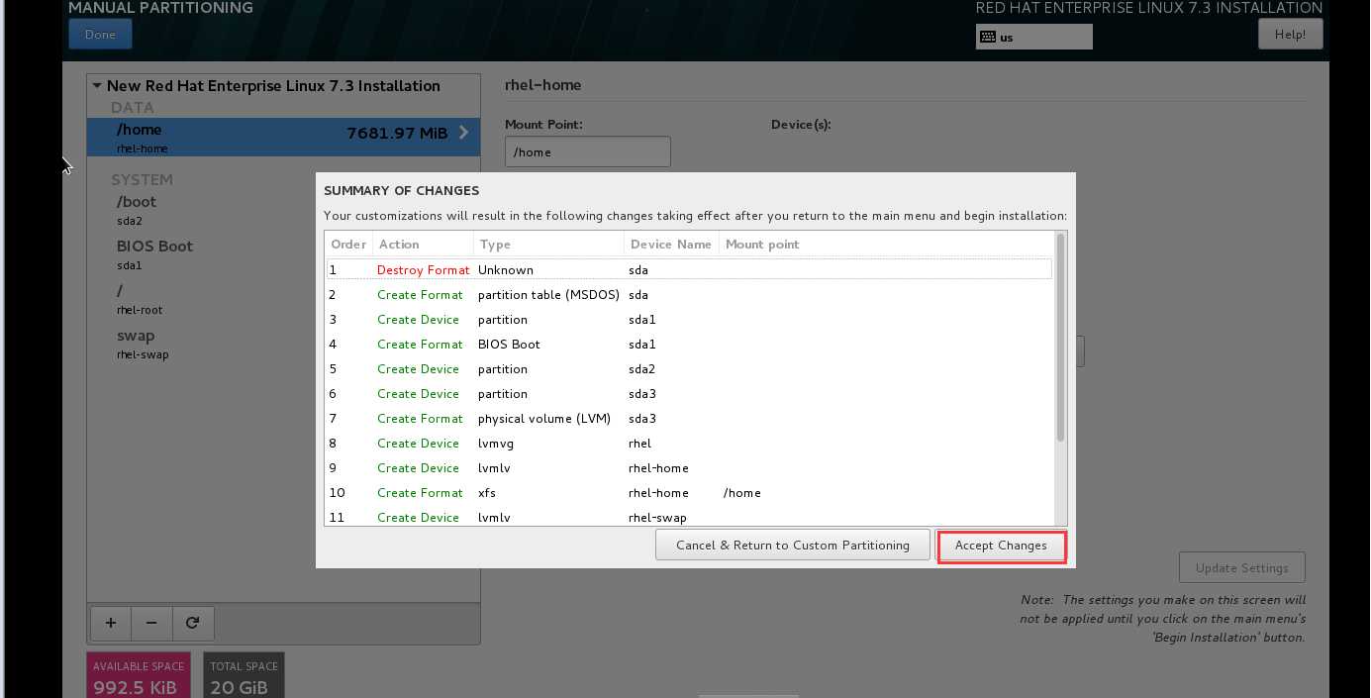Click the chevron on the /home row
The width and height of the screenshot is (1371, 698).
click(x=464, y=133)
